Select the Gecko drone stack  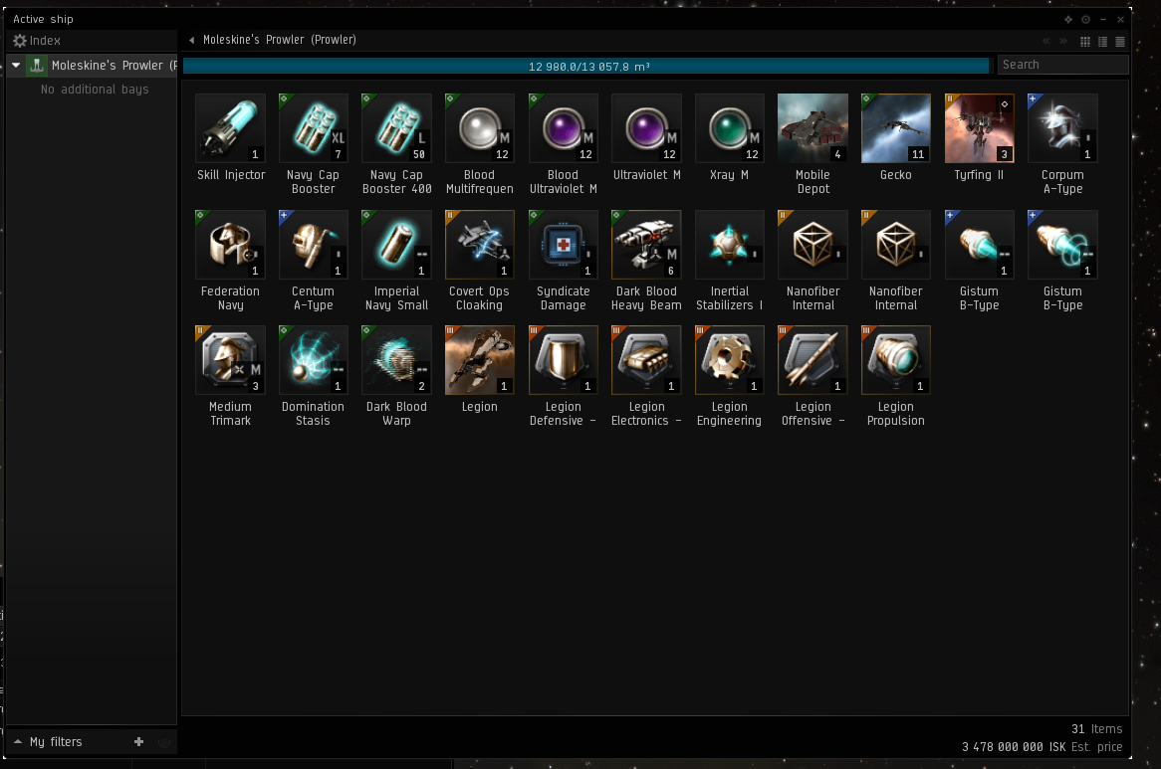coord(896,128)
